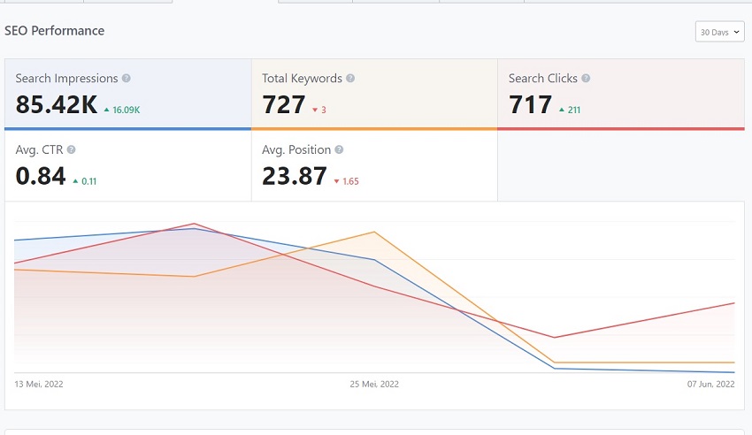752x435 pixels.
Task: Click the SEO Performance heading
Action: [x=55, y=31]
